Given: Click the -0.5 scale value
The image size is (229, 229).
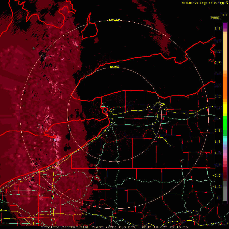Looking at the screenshot, I should click(217, 176).
